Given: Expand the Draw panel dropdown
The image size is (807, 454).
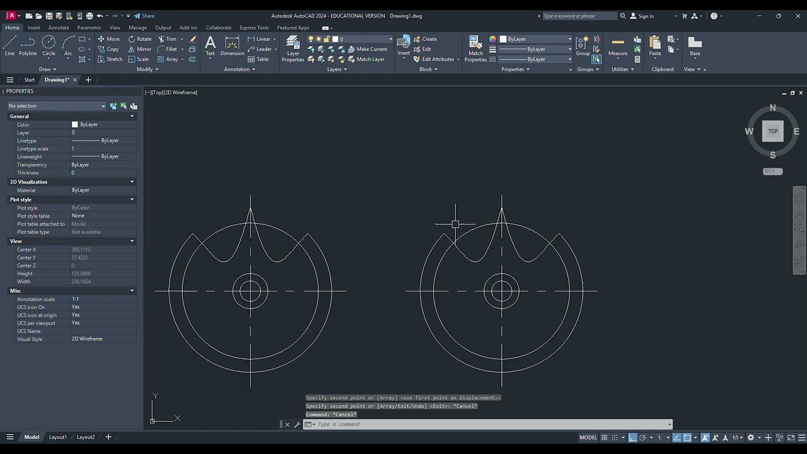Looking at the screenshot, I should 47,69.
